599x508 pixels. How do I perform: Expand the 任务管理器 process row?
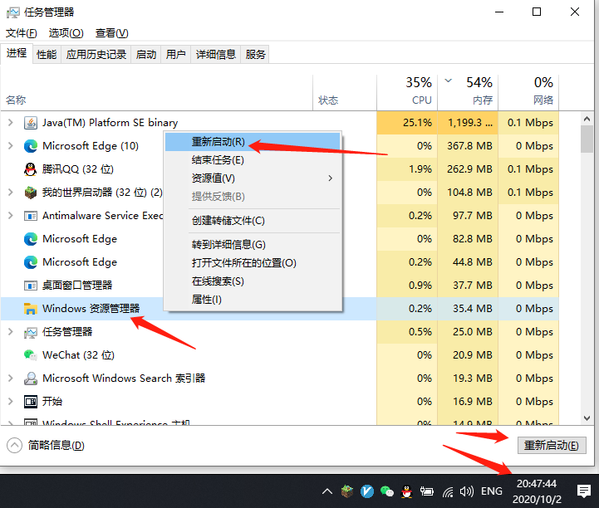pos(11,332)
